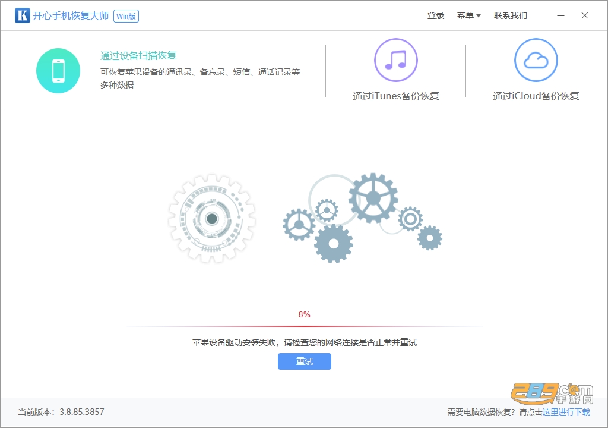Click the green phone device-scan icon

(x=58, y=71)
